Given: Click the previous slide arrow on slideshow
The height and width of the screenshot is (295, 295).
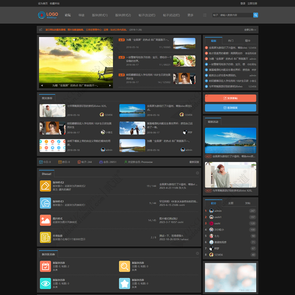Looking at the screenshot, I should [x=42, y=86].
